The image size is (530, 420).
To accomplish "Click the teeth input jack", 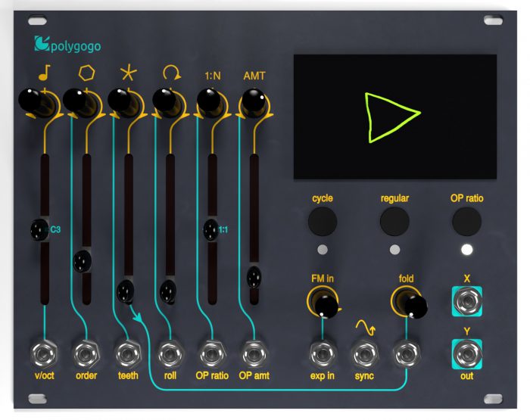I will point(128,354).
